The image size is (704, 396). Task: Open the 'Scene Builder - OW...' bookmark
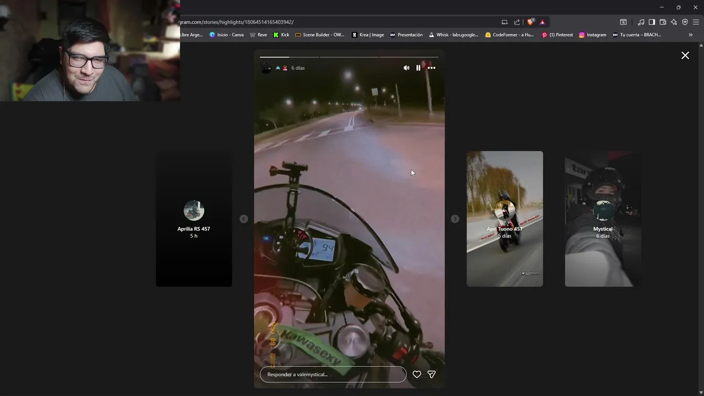click(x=320, y=35)
